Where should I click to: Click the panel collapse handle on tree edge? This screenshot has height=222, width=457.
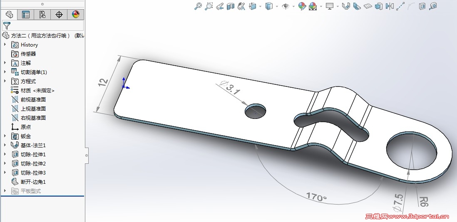[x=87, y=155]
